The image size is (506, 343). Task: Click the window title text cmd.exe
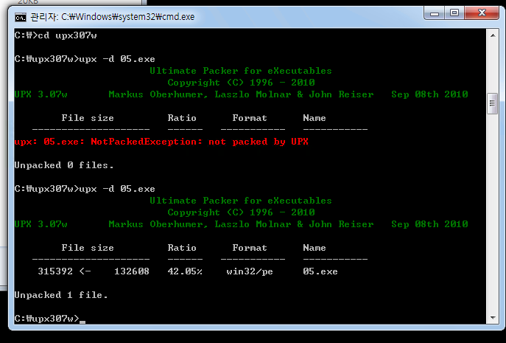[112, 17]
